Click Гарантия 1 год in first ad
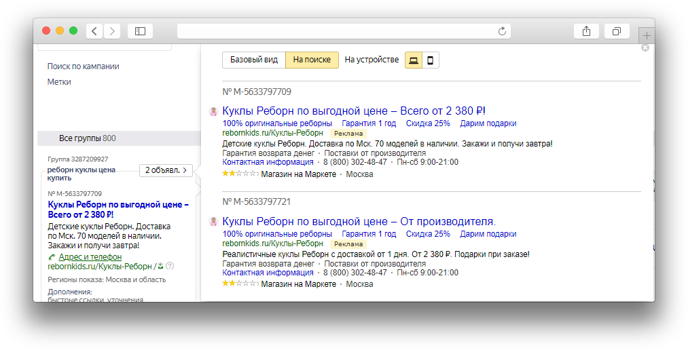The height and width of the screenshot is (350, 688). pos(369,123)
